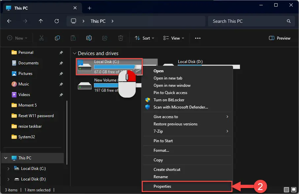Click the up-one-level arrow icon
Viewport: 299px width, 194px height.
41,21
